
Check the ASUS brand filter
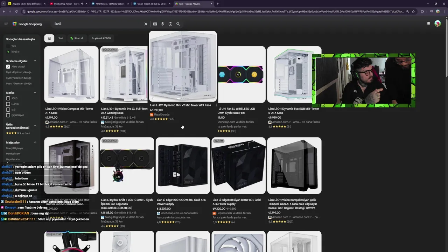click(8, 98)
